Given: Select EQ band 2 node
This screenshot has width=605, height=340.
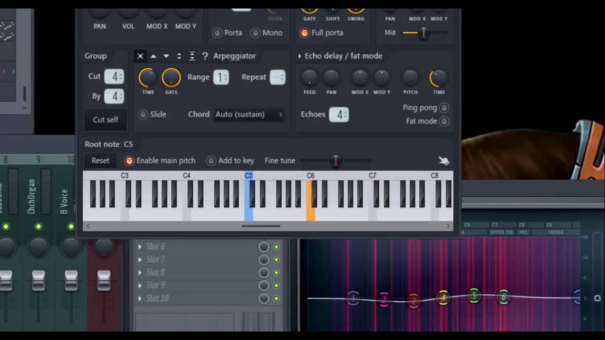Looking at the screenshot, I should 384,300.
